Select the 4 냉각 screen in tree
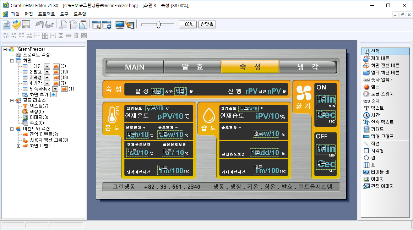 pos(36,83)
